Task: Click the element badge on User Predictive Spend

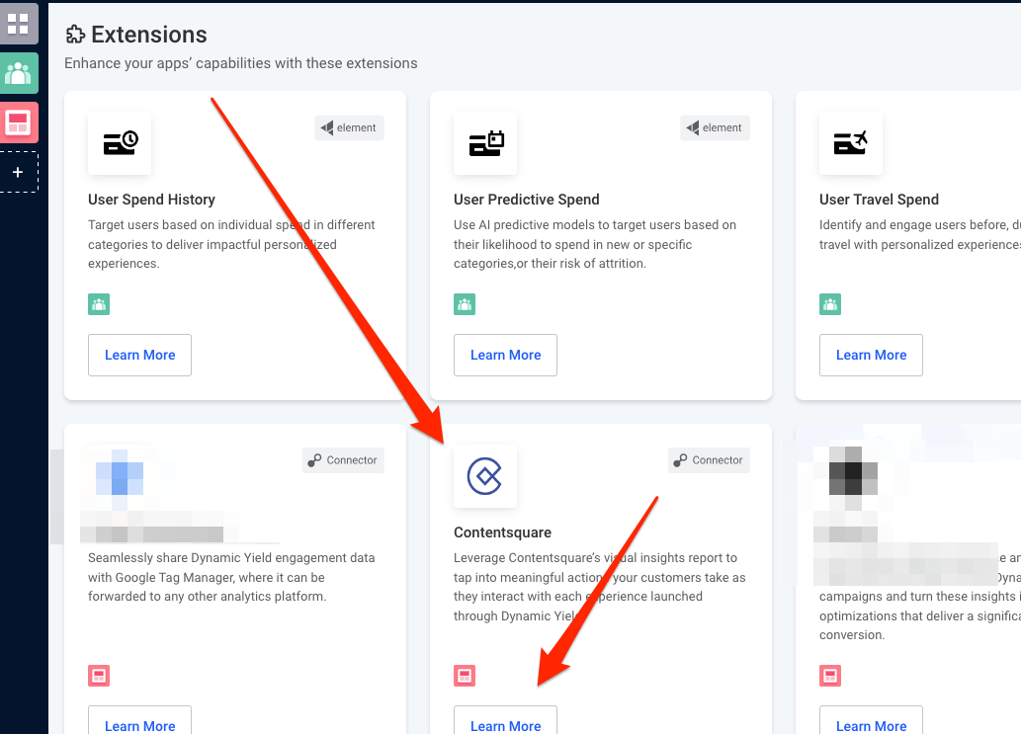Action: point(715,127)
